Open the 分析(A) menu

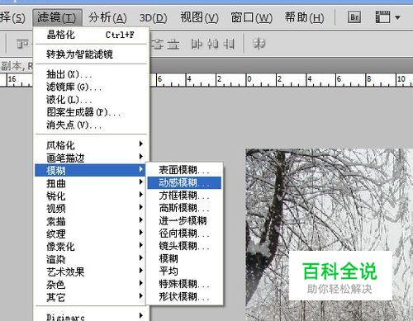tap(107, 18)
